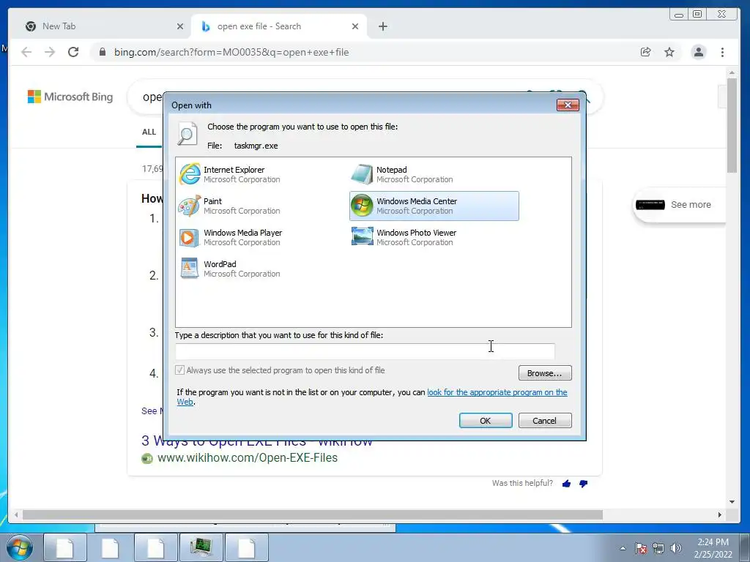
Task: Open 'look for the appropriate program on the Web' link
Action: click(x=497, y=392)
